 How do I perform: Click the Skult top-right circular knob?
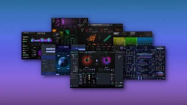(x=85, y=21)
